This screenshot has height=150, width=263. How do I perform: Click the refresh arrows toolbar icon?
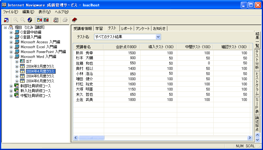[30, 20]
